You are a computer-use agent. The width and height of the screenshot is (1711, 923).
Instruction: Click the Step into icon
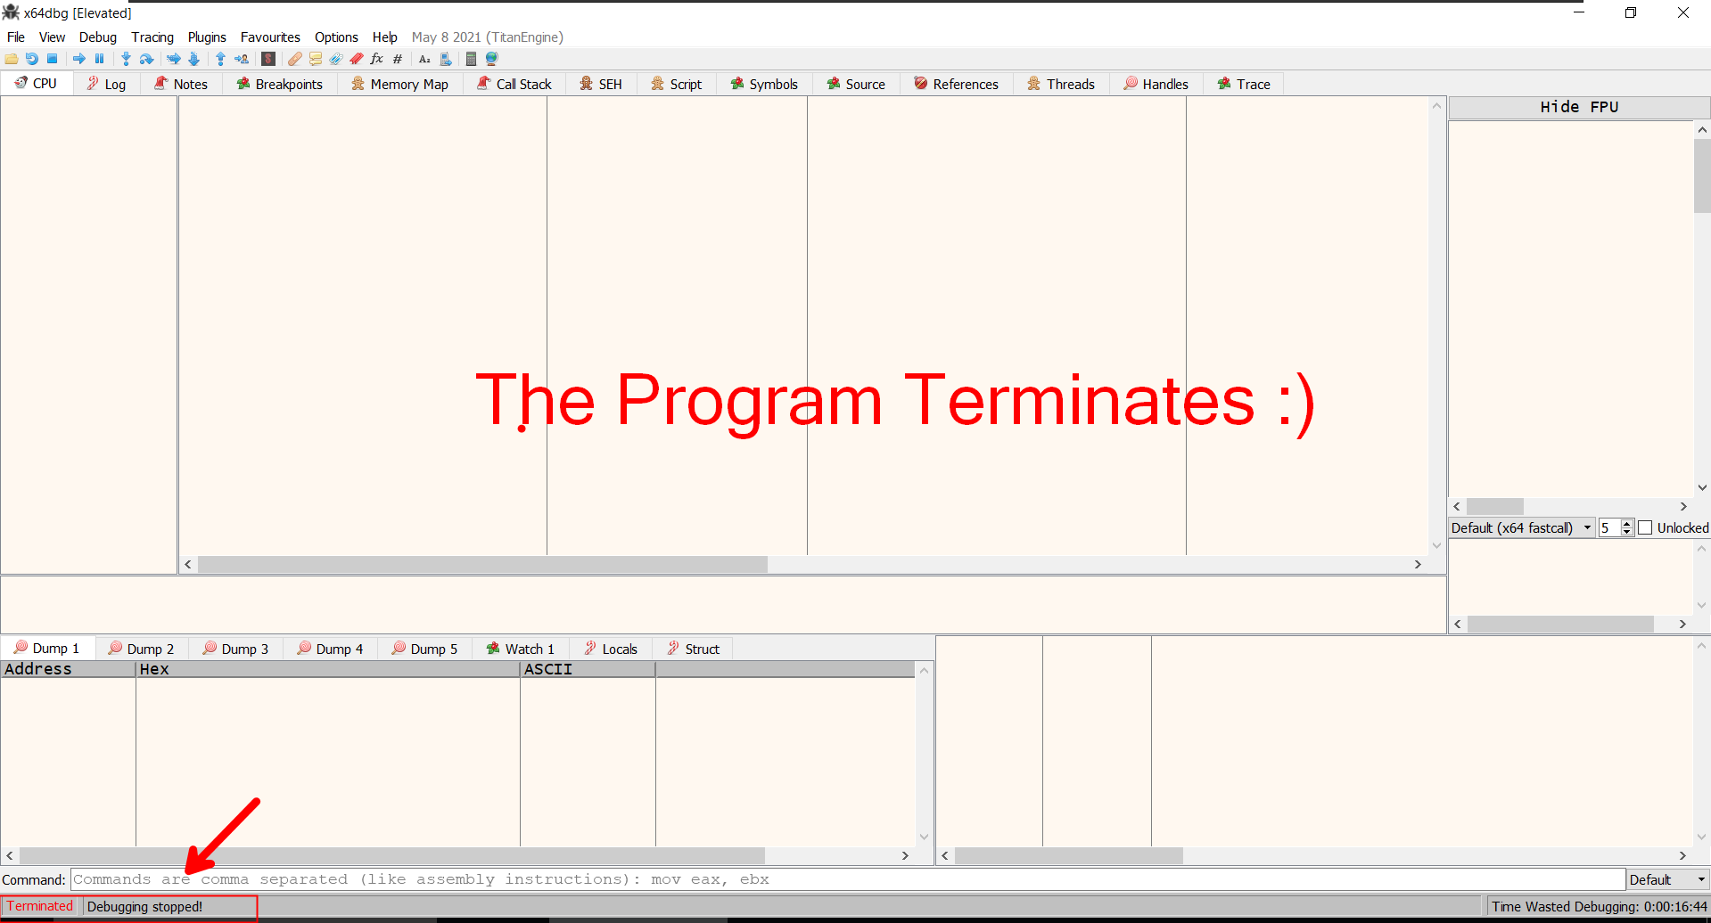[x=126, y=59]
